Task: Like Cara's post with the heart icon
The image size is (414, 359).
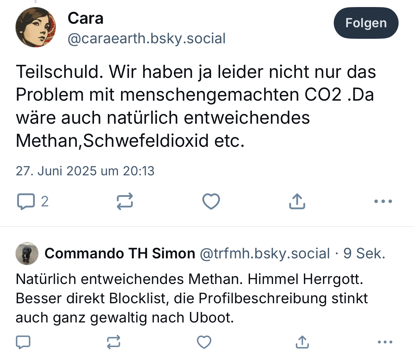Action: [211, 201]
